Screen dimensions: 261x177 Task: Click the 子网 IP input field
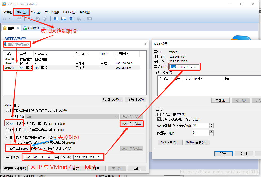pyautogui.click(x=39, y=157)
